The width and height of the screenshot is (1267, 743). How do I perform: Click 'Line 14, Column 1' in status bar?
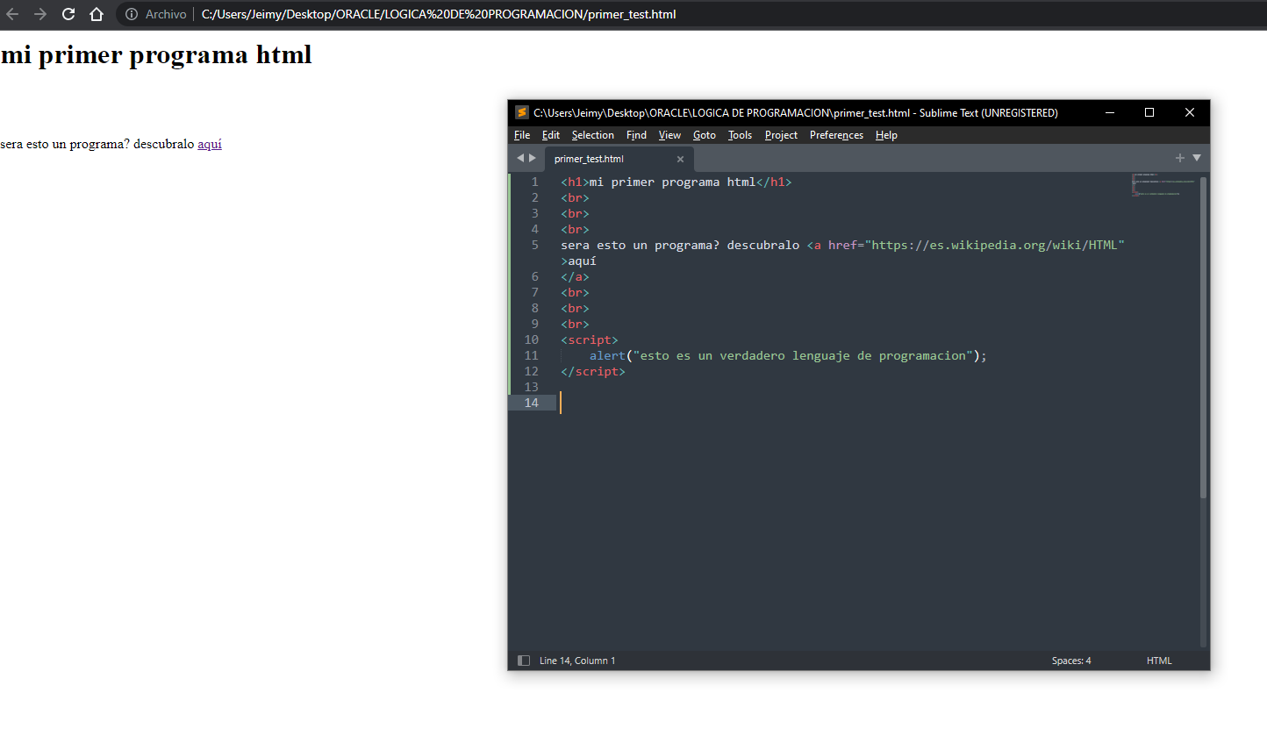(x=577, y=661)
